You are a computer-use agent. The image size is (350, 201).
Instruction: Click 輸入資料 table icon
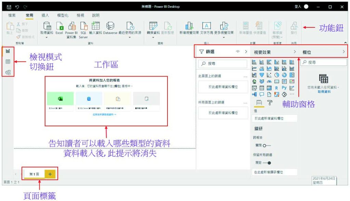coord(96,26)
